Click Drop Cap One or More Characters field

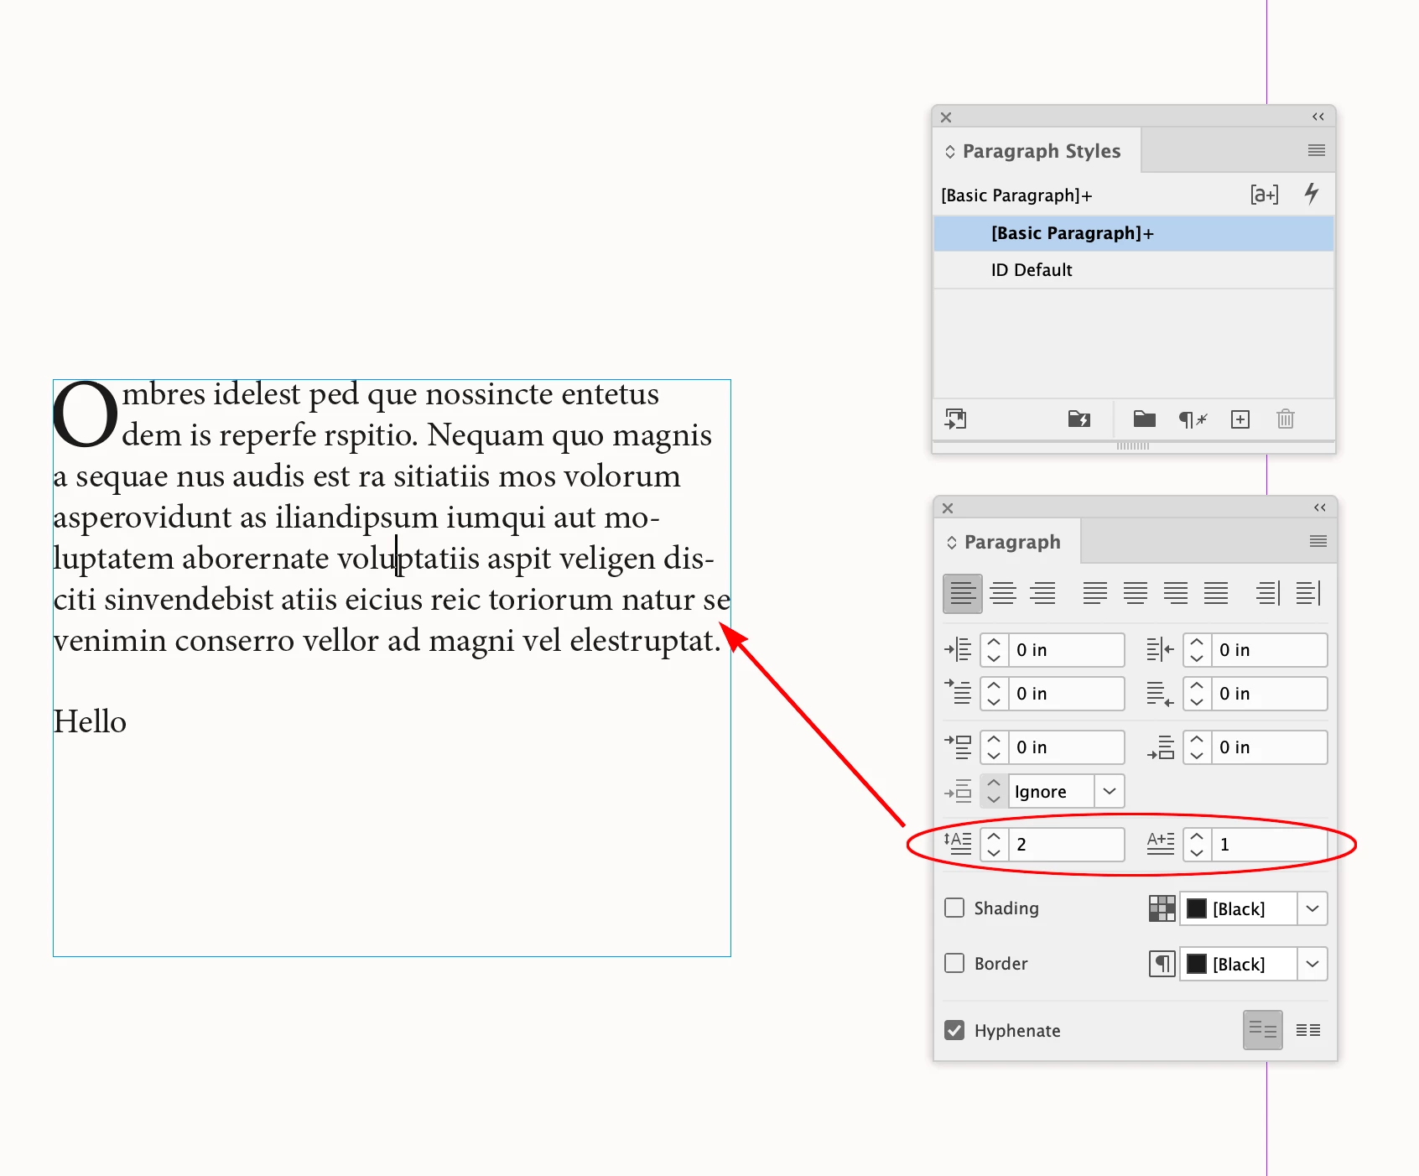click(x=1269, y=845)
